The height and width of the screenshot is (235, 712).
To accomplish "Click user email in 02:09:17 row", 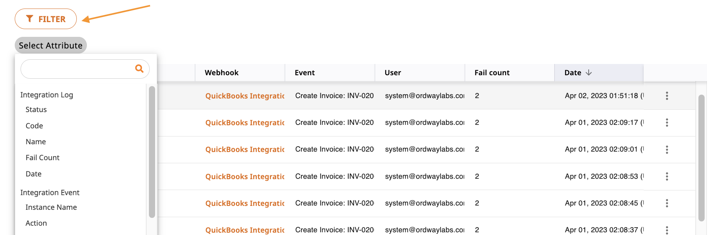I will pyautogui.click(x=425, y=123).
